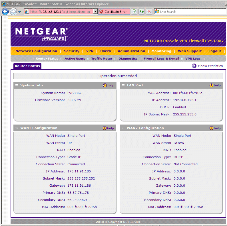Viewport: 227px width, 226px height.
Task: Open the recent pages dropdown arrow
Action: tap(19, 12)
